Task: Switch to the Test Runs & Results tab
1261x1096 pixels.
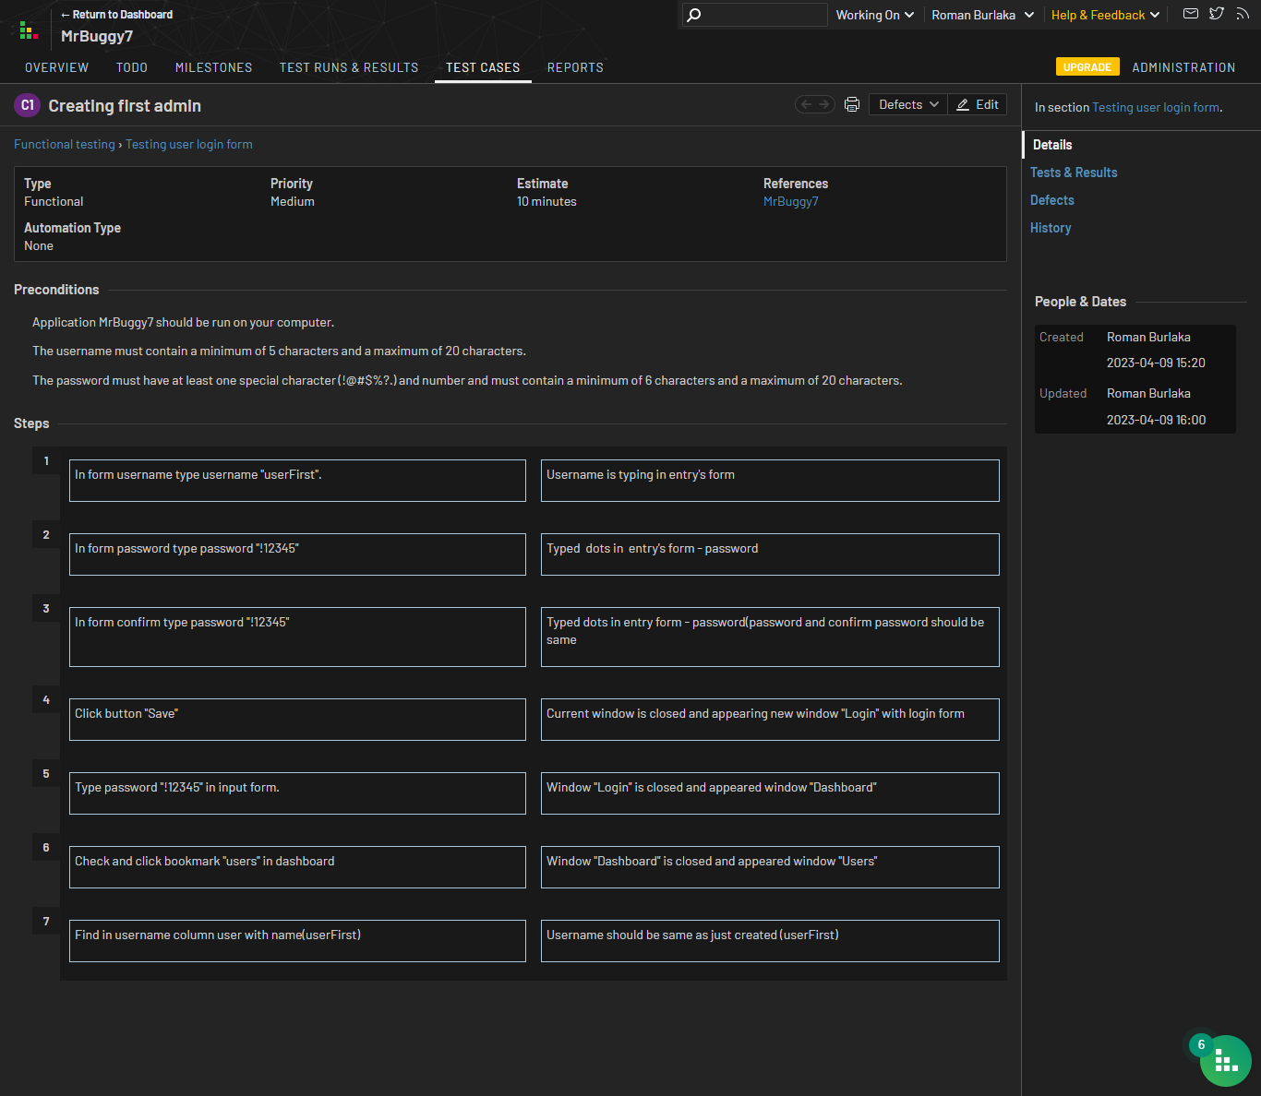Action: [349, 68]
